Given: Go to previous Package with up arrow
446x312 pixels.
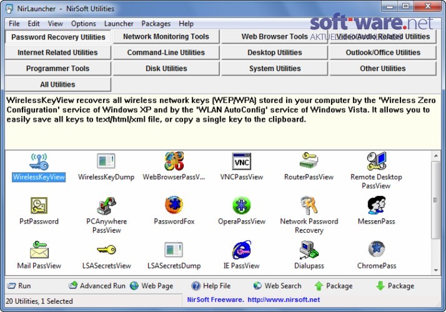Looking at the screenshot, I should point(334,286).
